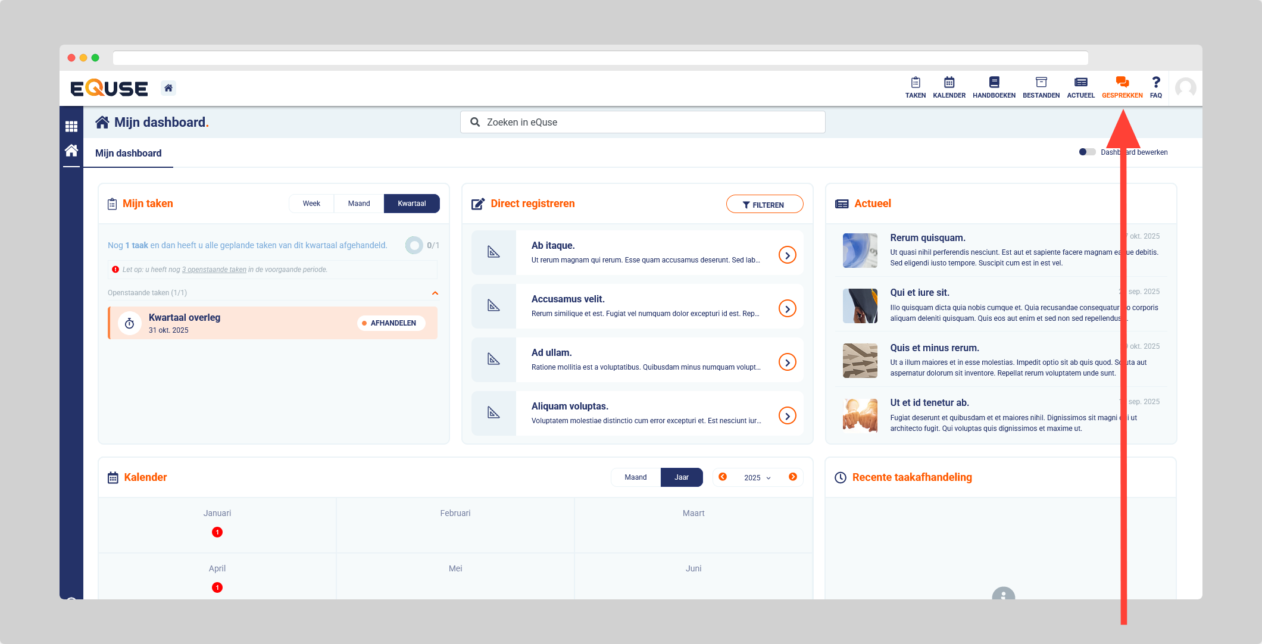This screenshot has height=644, width=1262.
Task: Open the apps grid icon in sidebar
Action: [71, 126]
